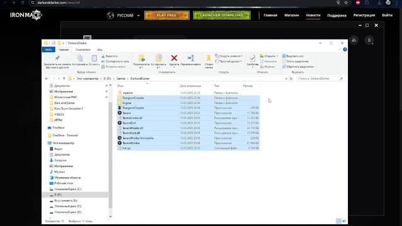The image size is (402, 226).
Task: Click Paste shortcut (Вставить ярлык) button
Action: pos(113,67)
